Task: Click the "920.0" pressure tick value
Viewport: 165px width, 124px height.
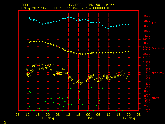Action: [x=146, y=54]
